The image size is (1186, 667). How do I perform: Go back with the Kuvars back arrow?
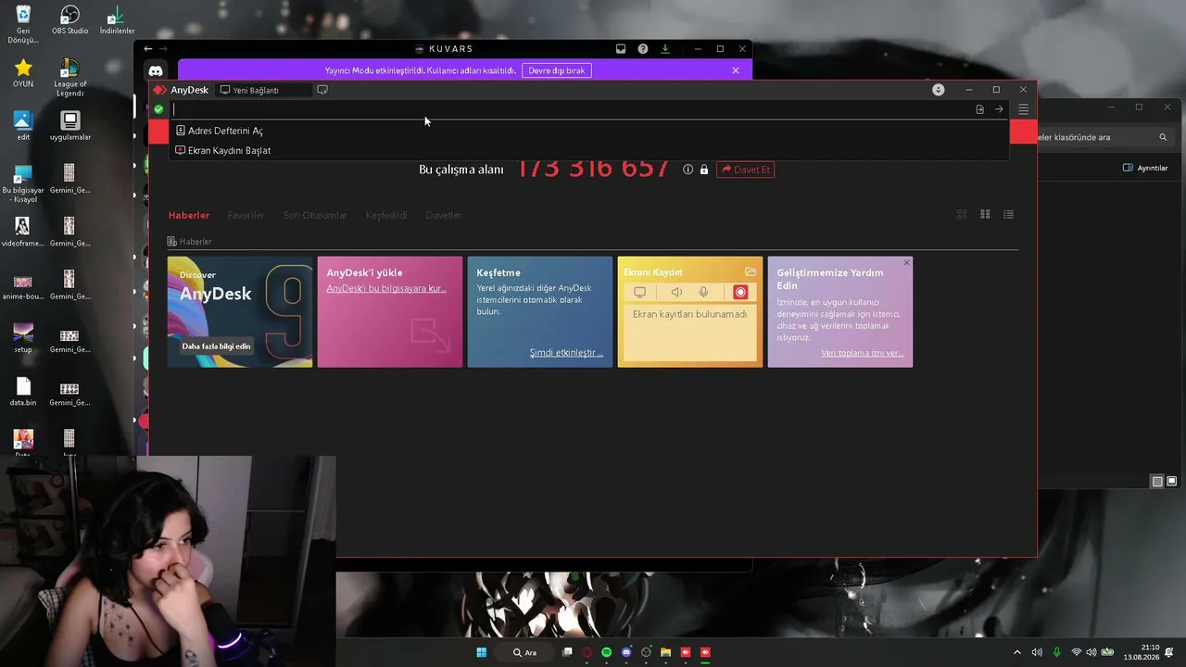148,48
